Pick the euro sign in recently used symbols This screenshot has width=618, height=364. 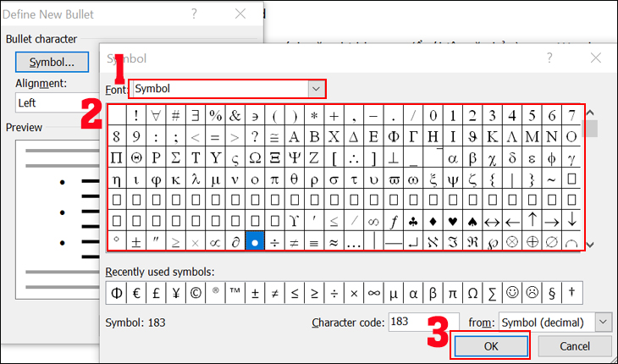point(136,293)
